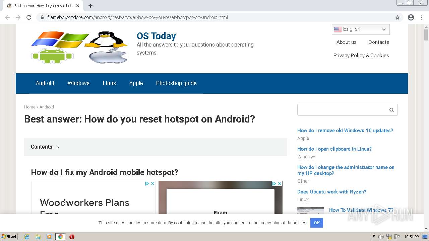Launch Internet Explorer from taskbar
The width and height of the screenshot is (429, 241).
[x=26, y=237]
